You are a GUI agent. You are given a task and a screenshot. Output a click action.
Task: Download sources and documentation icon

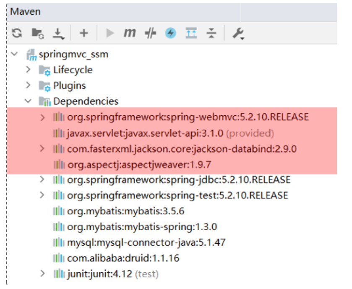[x=58, y=34]
